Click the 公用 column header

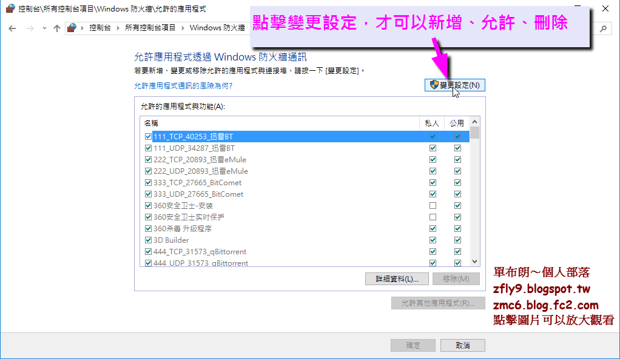click(457, 124)
